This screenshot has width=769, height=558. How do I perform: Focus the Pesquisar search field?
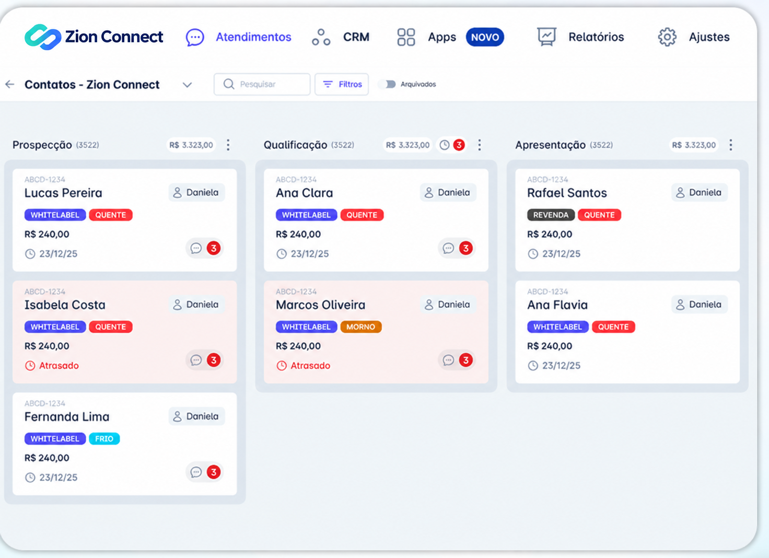pos(262,84)
